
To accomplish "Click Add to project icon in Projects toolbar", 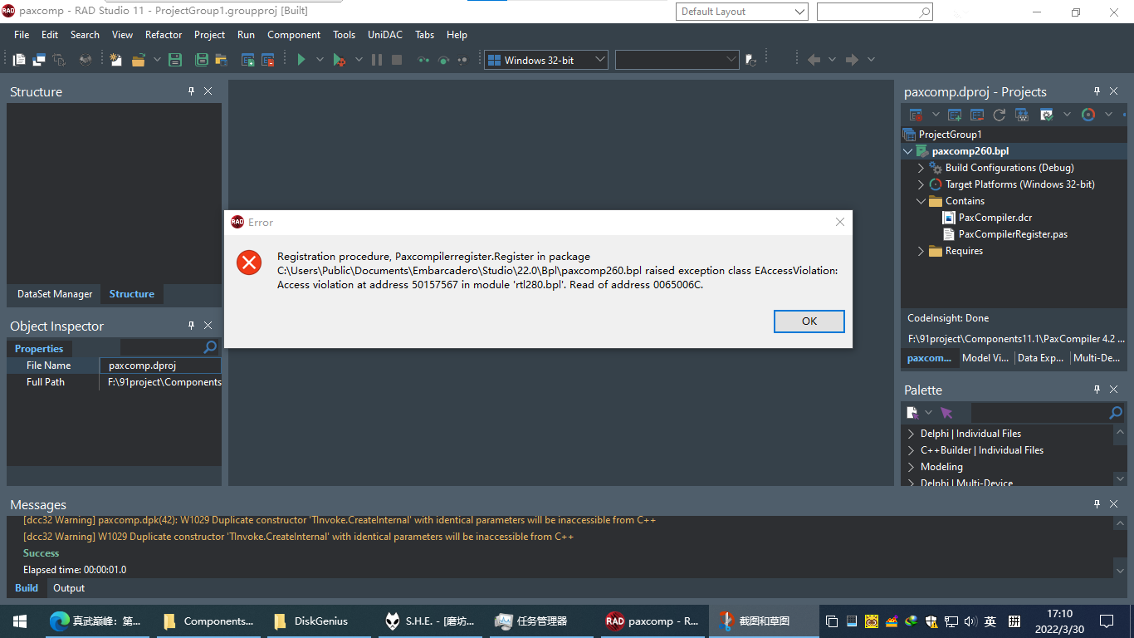I will tap(955, 115).
